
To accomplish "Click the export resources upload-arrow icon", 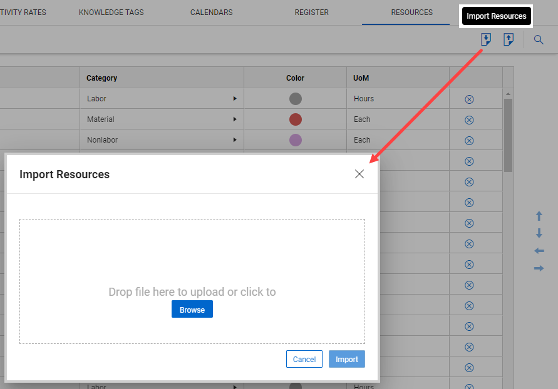I will [x=509, y=39].
